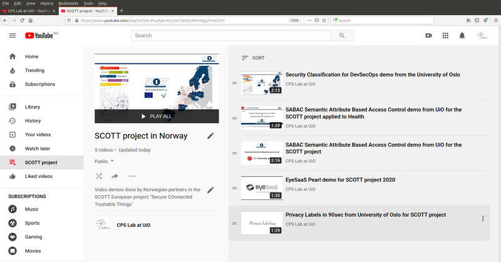Open Firefox Bookmarks menu

[68, 3]
